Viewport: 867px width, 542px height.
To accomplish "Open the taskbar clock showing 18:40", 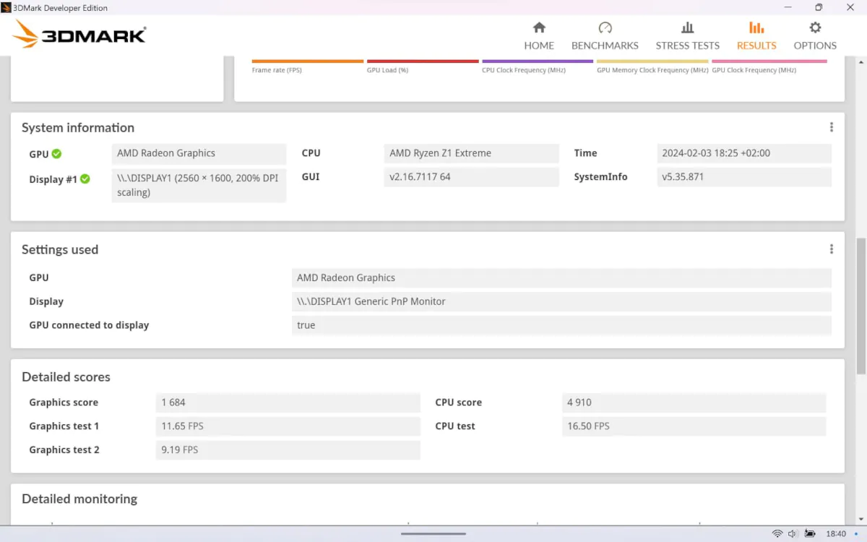I will point(836,534).
